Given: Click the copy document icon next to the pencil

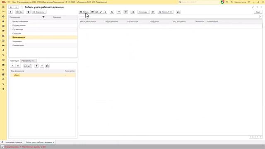Looking at the screenshot, I should point(96,12).
